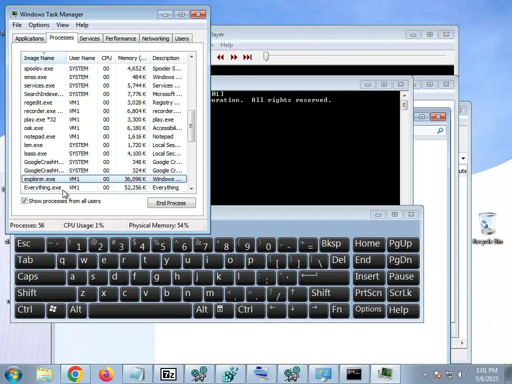Toggle the Caps key on the on-screen keyboard

click(40, 277)
